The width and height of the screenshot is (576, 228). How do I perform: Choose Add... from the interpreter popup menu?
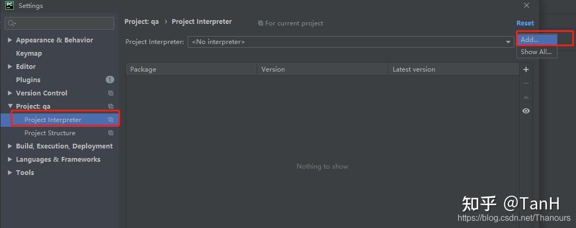pyautogui.click(x=536, y=40)
